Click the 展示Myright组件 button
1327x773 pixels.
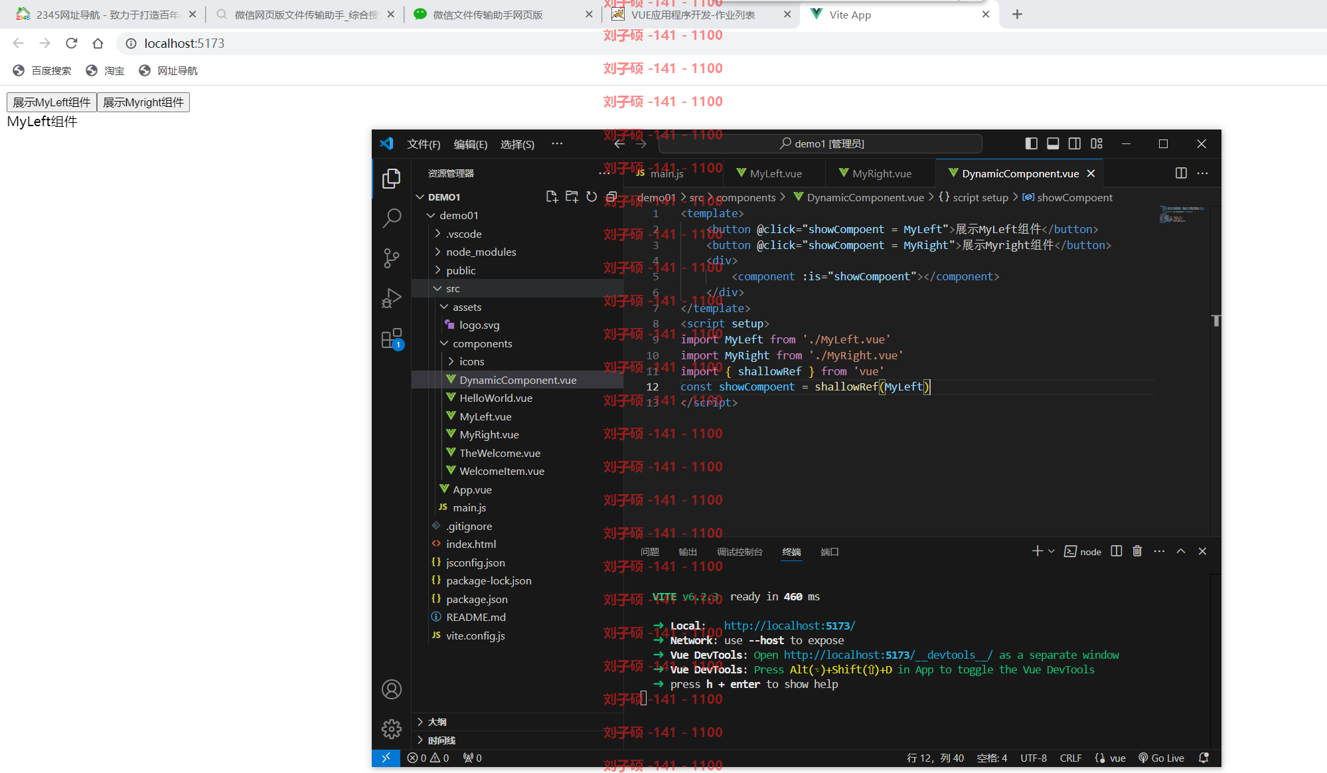[x=143, y=102]
